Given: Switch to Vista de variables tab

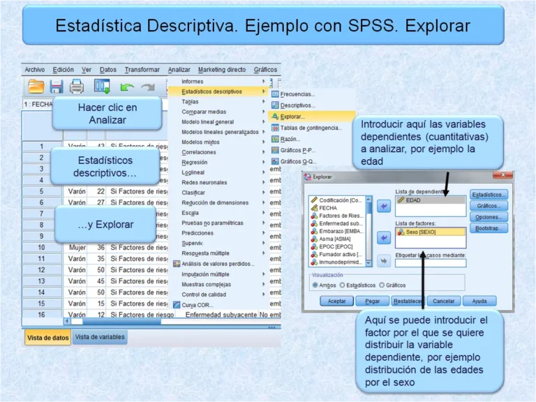Looking at the screenshot, I should tap(100, 337).
